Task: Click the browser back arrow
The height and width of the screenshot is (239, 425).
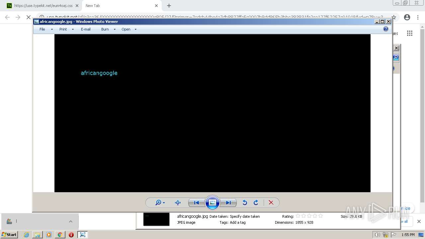Action: (x=7, y=17)
